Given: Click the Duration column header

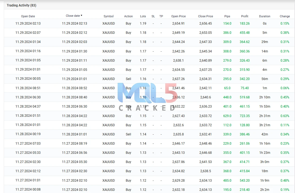Looking at the screenshot, I should [264, 16].
